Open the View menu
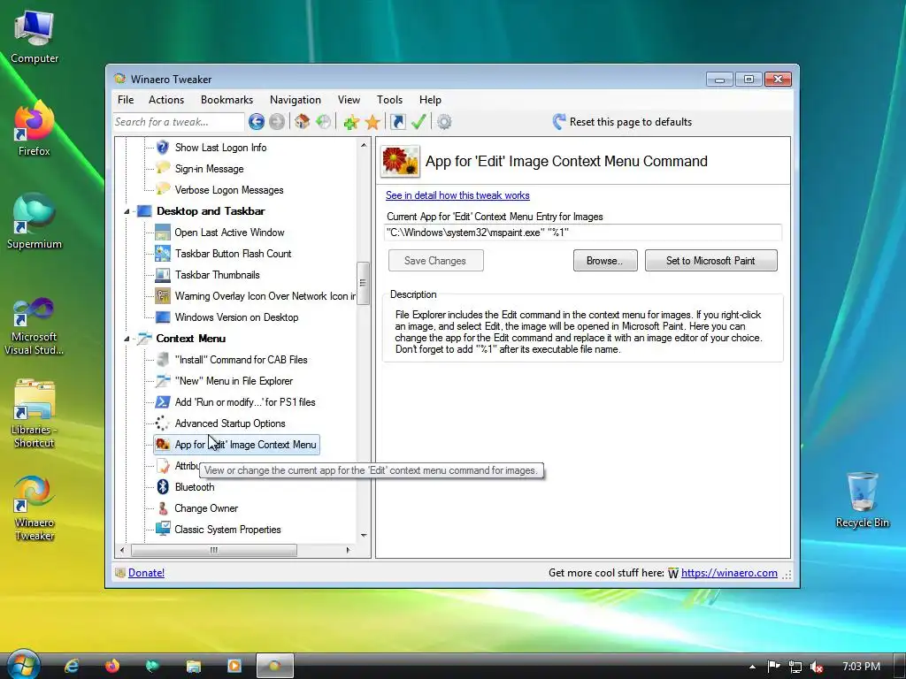Screen dimensions: 906x679 pos(349,100)
